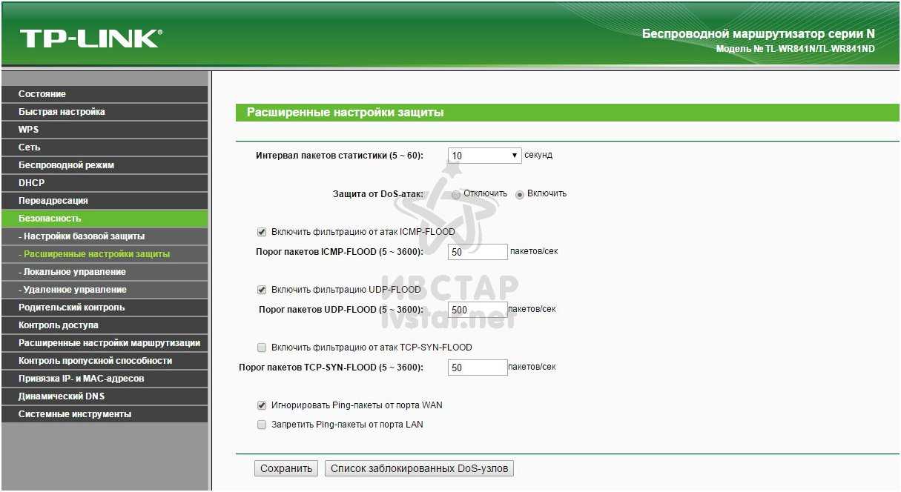Enable TCP-SYN-FLOOD attack filtering checkbox
The image size is (901, 492).
261,348
